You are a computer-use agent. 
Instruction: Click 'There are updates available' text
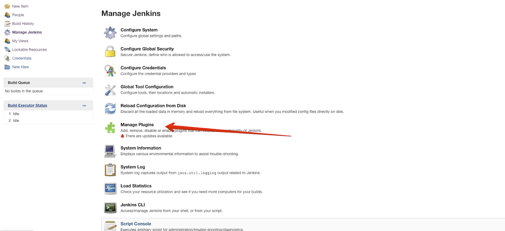click(149, 136)
